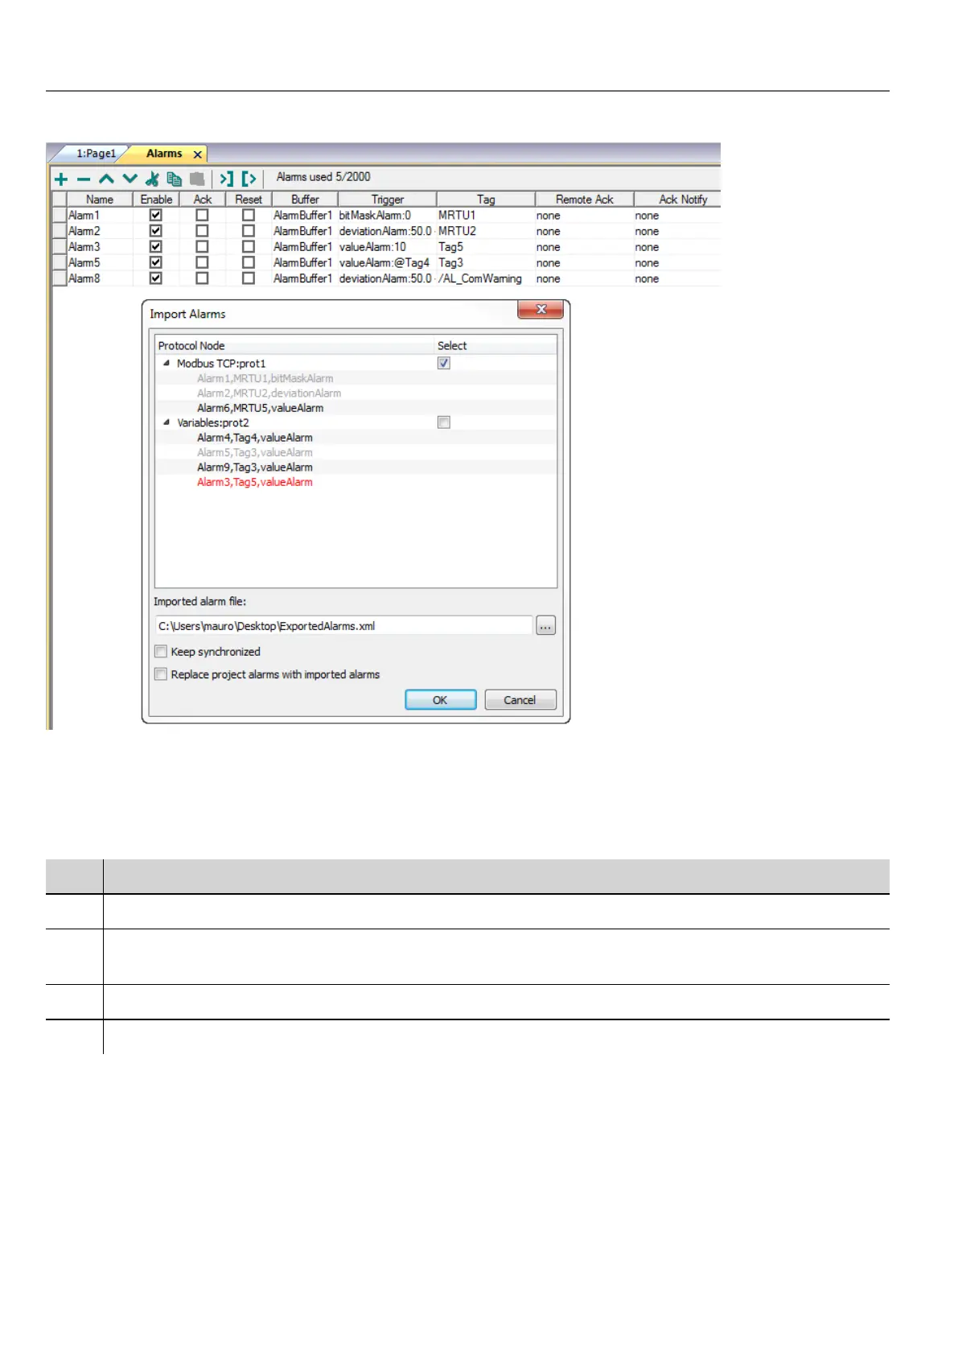This screenshot has height=1355, width=958.
Task: Click the imported alarm file path field
Action: tap(343, 626)
